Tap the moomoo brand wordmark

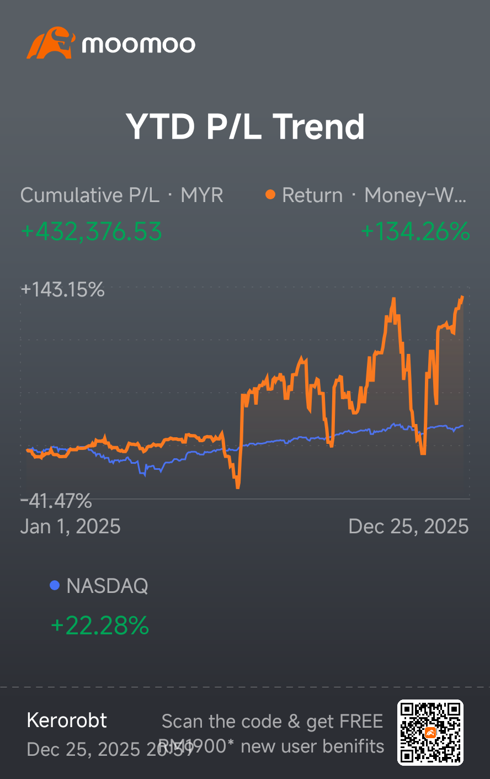pos(139,45)
